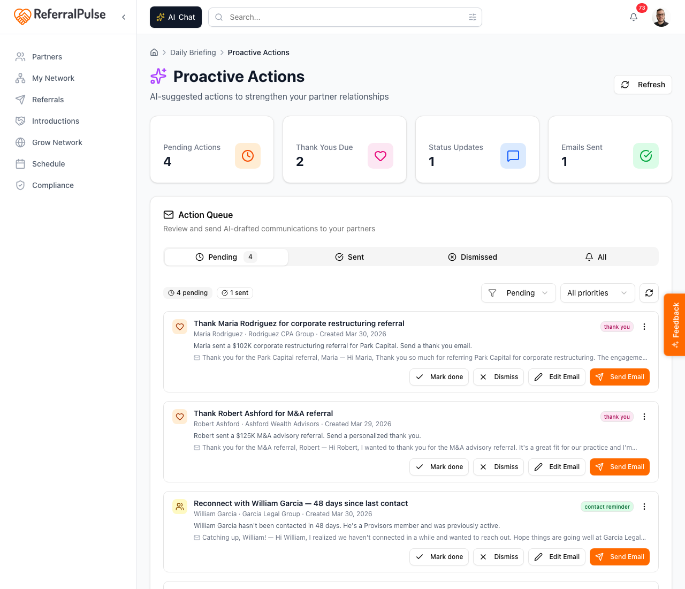
Task: Click the Action Queue envelope icon
Action: 169,215
